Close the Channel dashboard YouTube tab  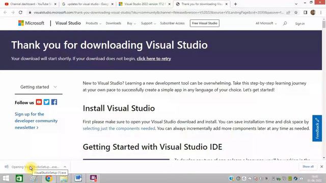tap(56, 4)
